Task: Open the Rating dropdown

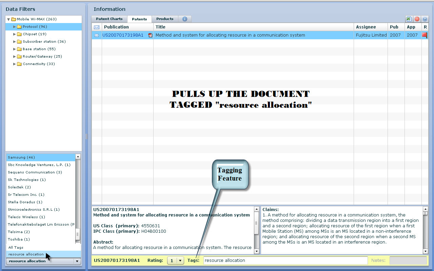Action: coord(176,260)
